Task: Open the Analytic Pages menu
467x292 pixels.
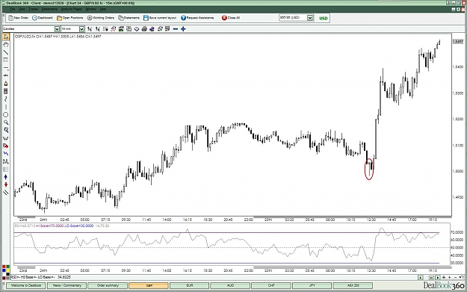Action: click(71, 9)
